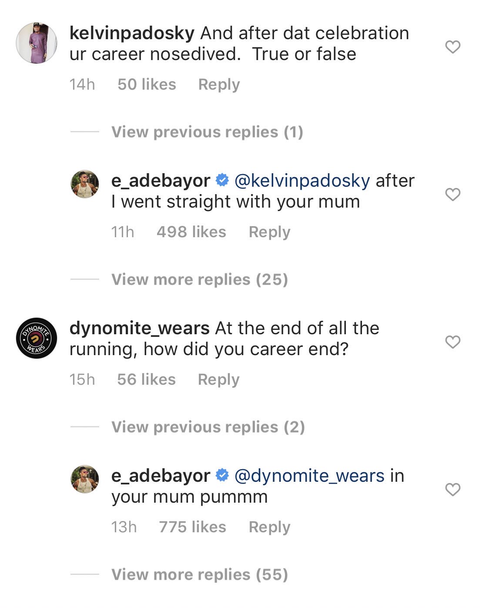Reply to the dynomite_wears comment
Viewport: 489px width, 608px height.
(x=218, y=380)
